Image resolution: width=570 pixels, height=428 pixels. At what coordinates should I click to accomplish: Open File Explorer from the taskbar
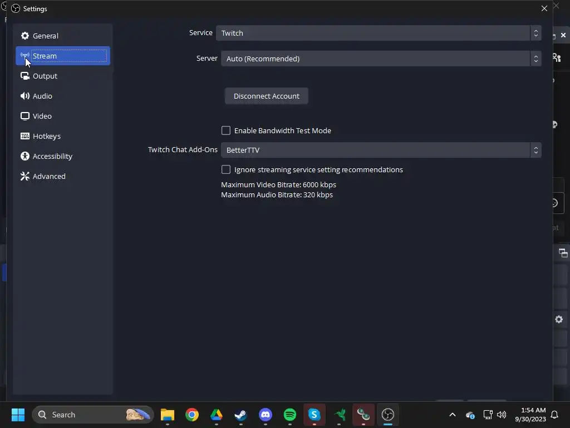pyautogui.click(x=167, y=415)
